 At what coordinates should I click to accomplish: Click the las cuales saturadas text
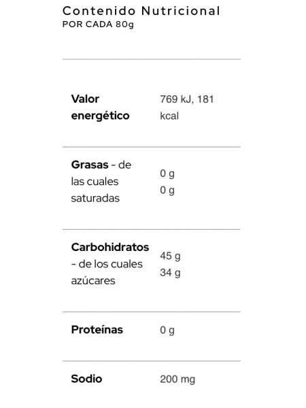[95, 190]
